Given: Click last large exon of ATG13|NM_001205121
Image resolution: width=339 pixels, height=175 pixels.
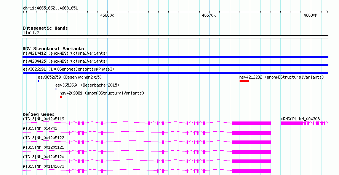Looking at the screenshot, I should pos(251,152).
